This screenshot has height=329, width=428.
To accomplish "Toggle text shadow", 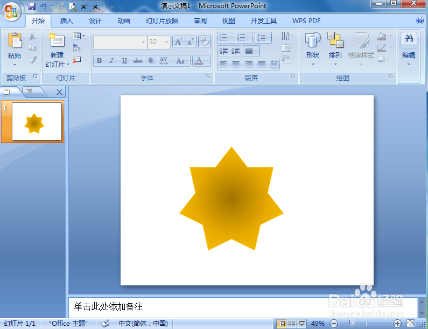I will [151, 61].
